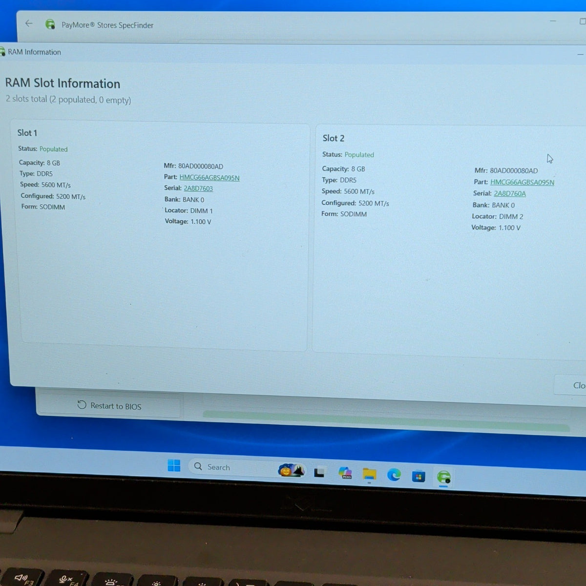
Task: Open the Windows Start menu
Action: click(x=174, y=465)
